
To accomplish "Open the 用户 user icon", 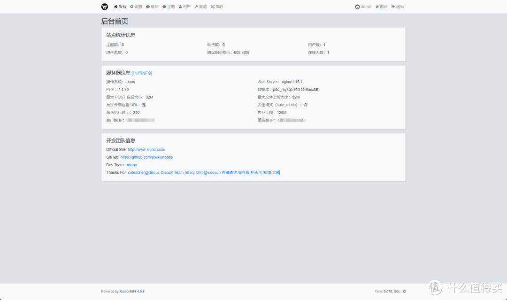I will [180, 7].
